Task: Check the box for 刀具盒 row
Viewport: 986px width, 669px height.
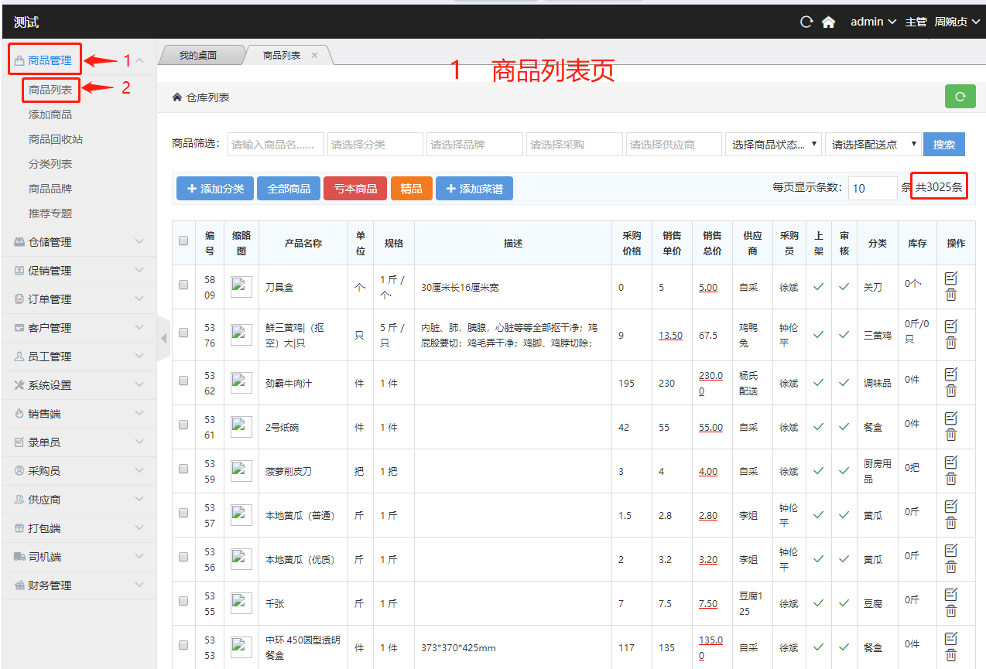Action: click(183, 285)
